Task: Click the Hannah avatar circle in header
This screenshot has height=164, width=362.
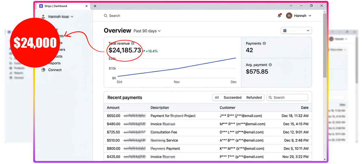Action: point(289,16)
